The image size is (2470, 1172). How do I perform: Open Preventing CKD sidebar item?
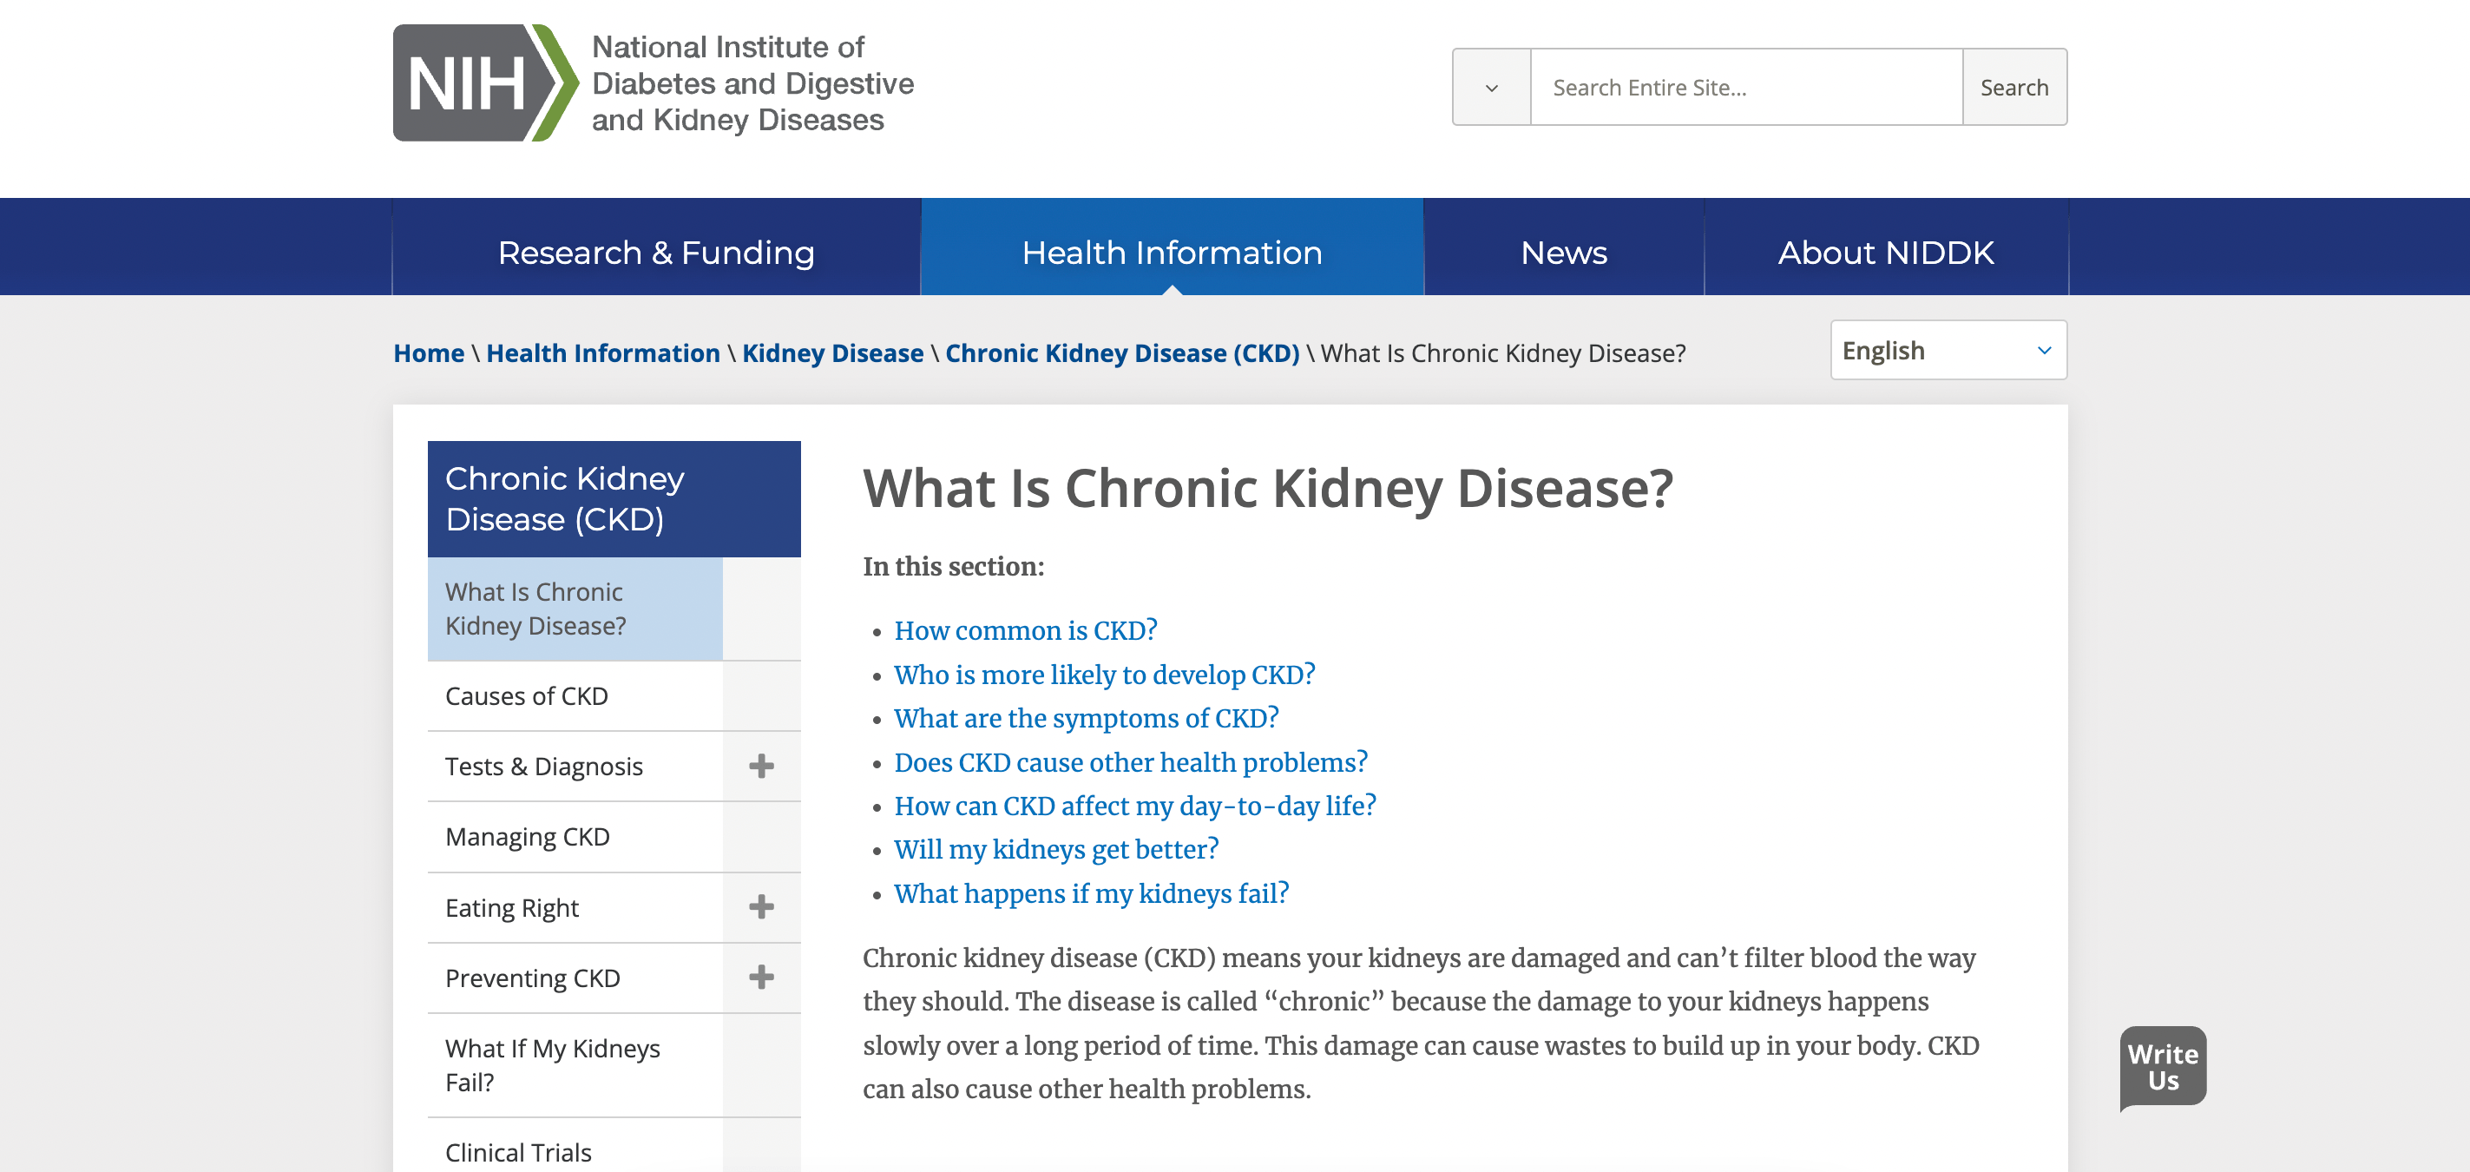[x=575, y=978]
